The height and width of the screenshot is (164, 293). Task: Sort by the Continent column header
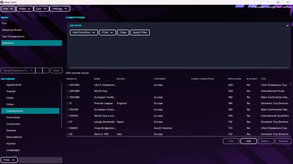(160, 79)
